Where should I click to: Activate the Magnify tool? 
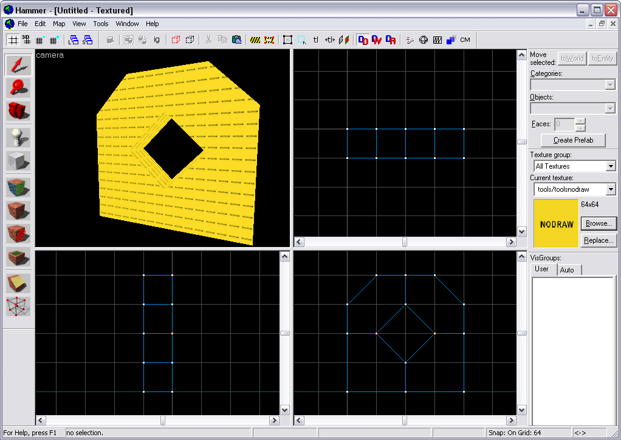(18, 88)
